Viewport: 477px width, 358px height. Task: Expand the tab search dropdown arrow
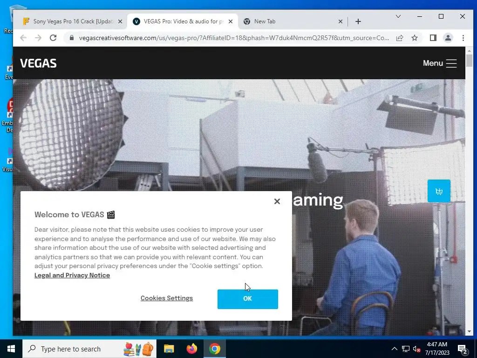tap(398, 16)
